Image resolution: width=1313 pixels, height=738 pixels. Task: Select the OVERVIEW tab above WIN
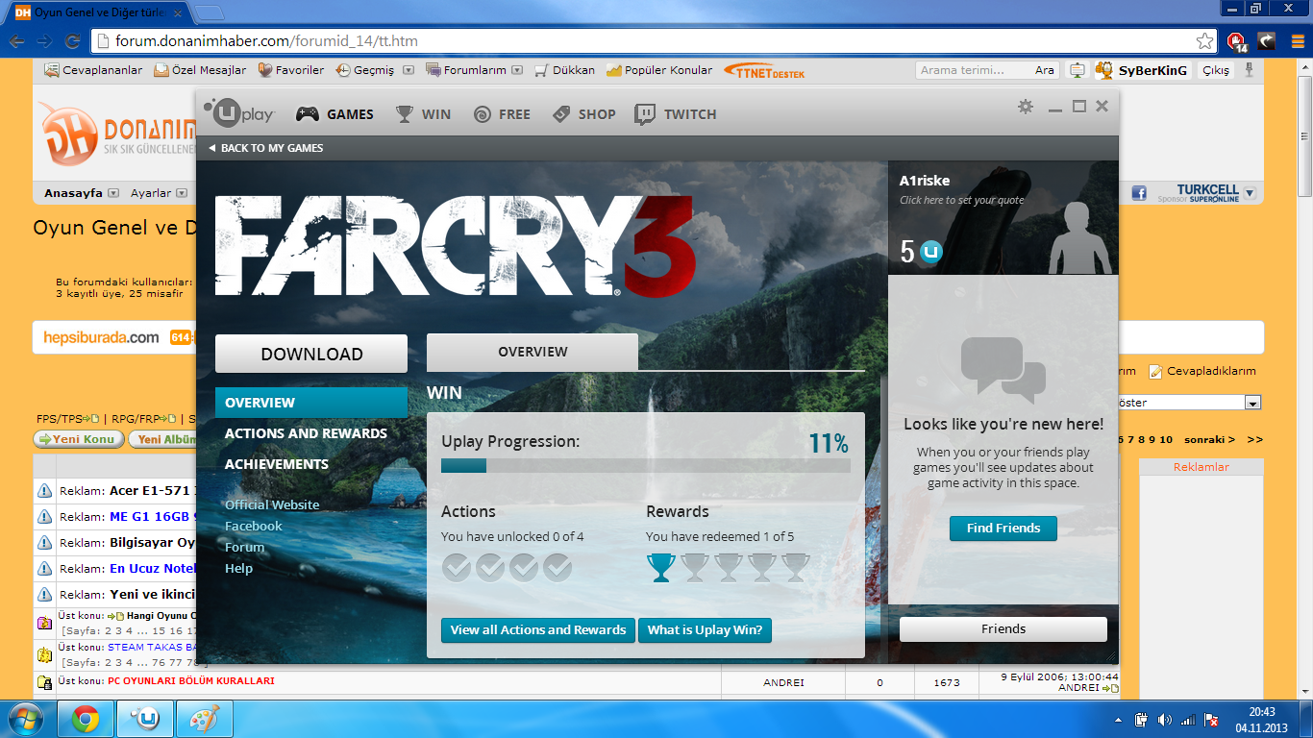533,352
